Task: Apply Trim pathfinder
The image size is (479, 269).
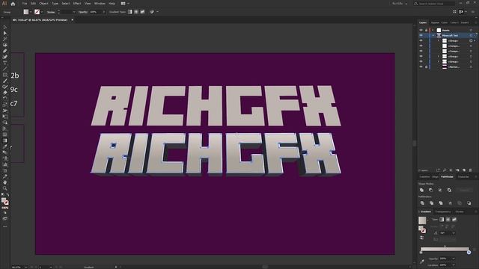Action: point(431,202)
